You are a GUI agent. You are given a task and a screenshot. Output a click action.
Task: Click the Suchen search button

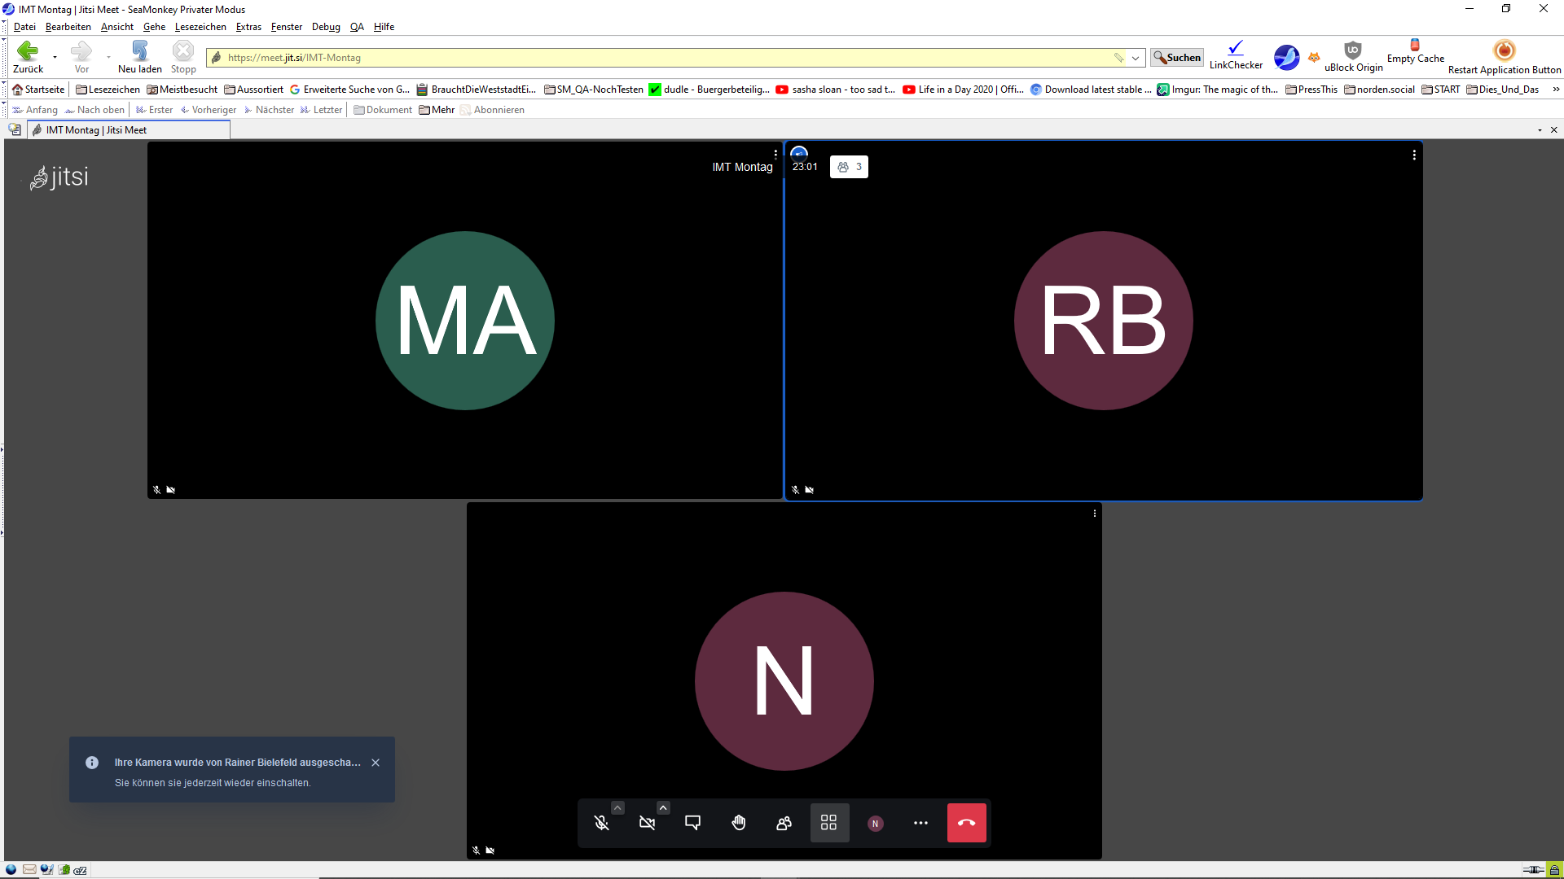point(1177,58)
